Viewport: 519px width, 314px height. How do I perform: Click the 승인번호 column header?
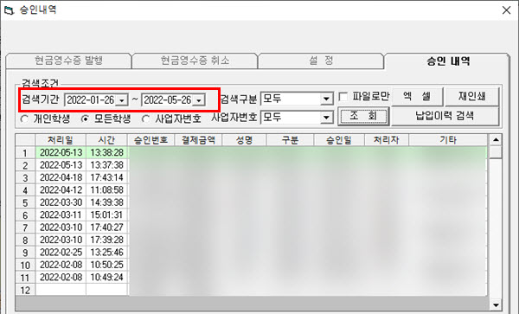(x=151, y=140)
